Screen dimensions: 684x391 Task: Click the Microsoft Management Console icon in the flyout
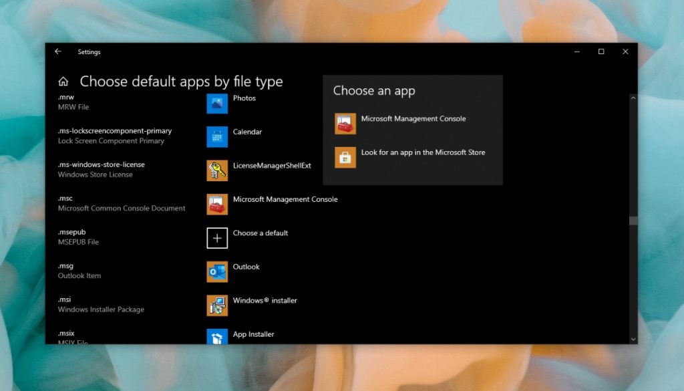click(345, 124)
